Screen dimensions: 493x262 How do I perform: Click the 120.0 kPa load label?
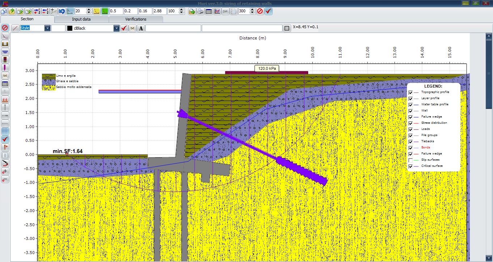tap(267, 68)
